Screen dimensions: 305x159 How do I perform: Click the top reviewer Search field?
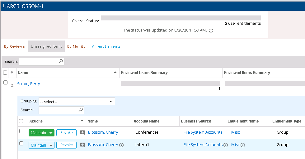39,62
